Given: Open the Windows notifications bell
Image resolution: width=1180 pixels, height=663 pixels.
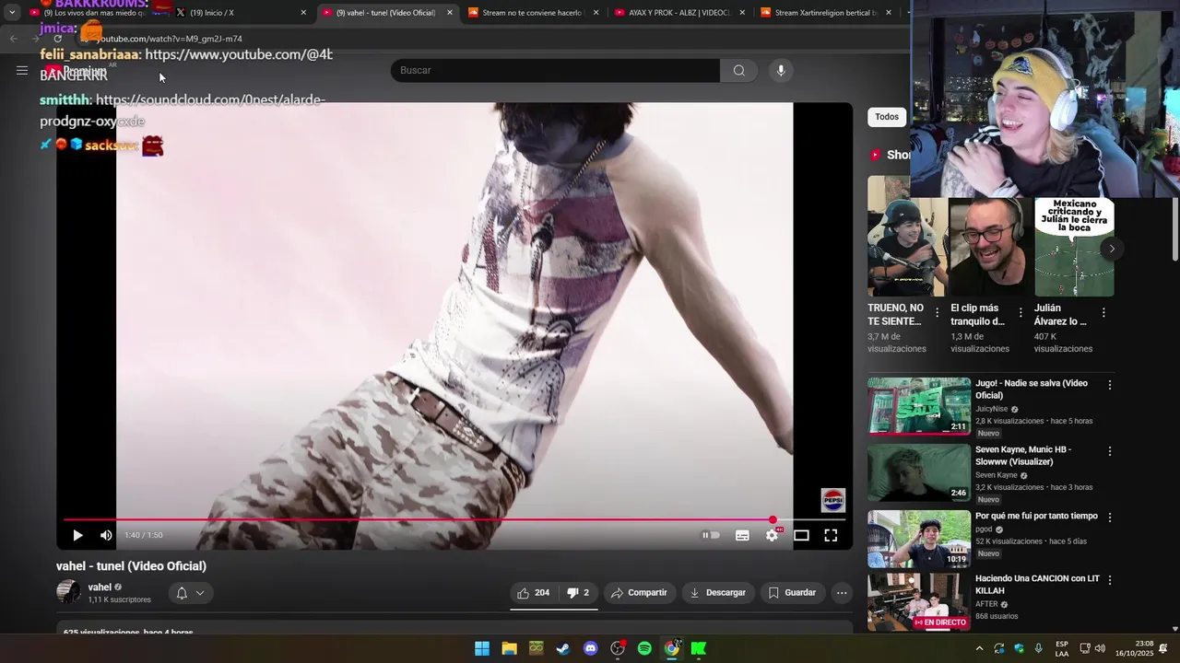Looking at the screenshot, I should point(1163,648).
